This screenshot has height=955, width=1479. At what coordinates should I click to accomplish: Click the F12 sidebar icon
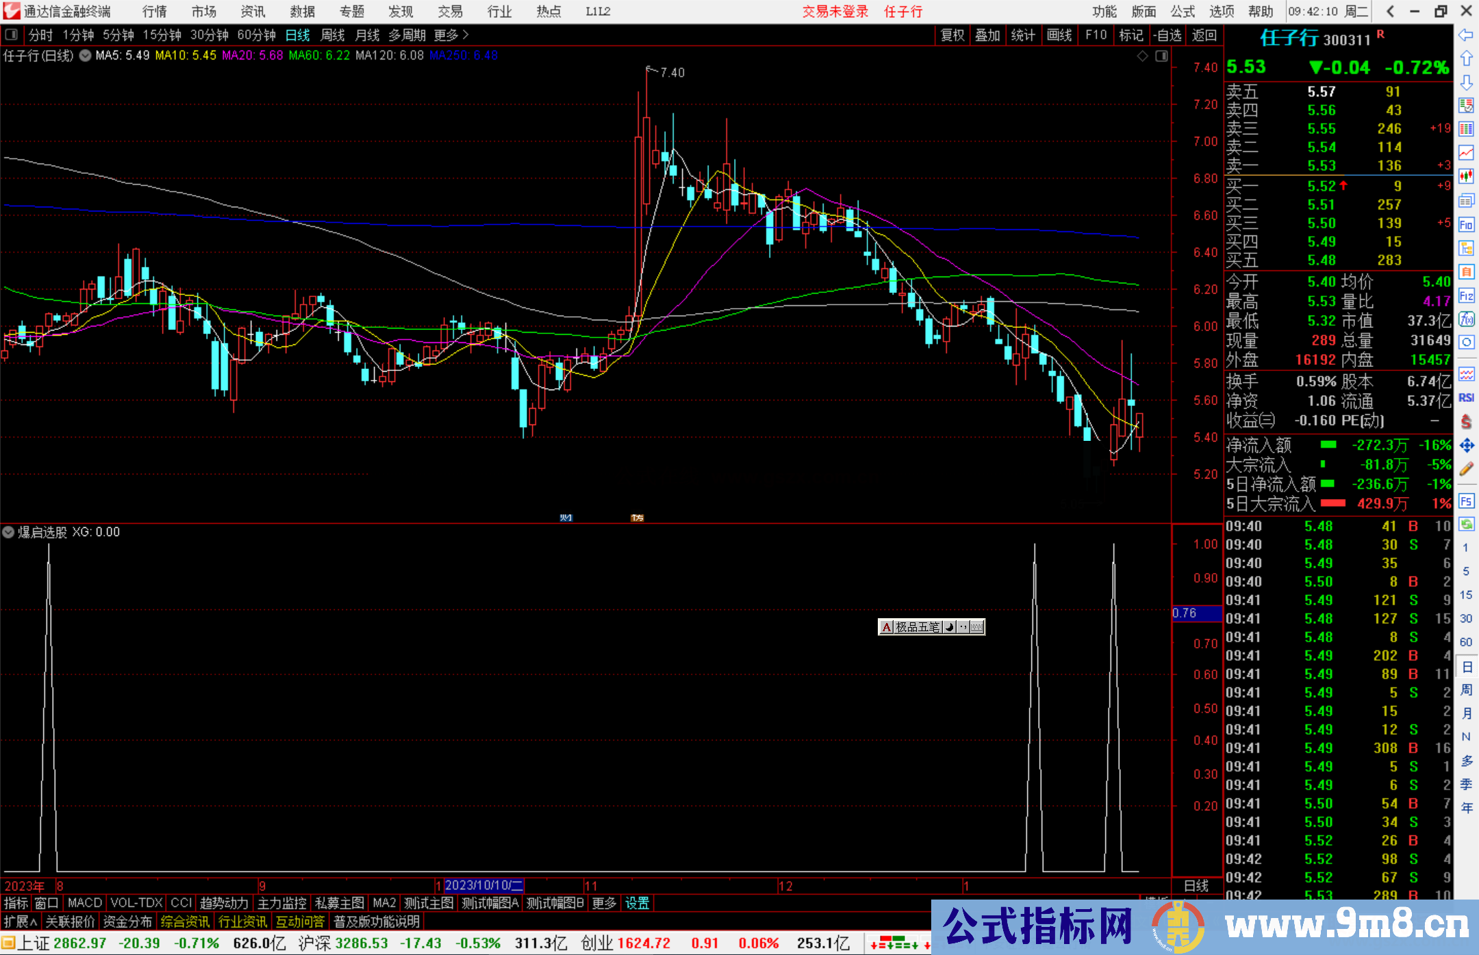(x=1466, y=296)
